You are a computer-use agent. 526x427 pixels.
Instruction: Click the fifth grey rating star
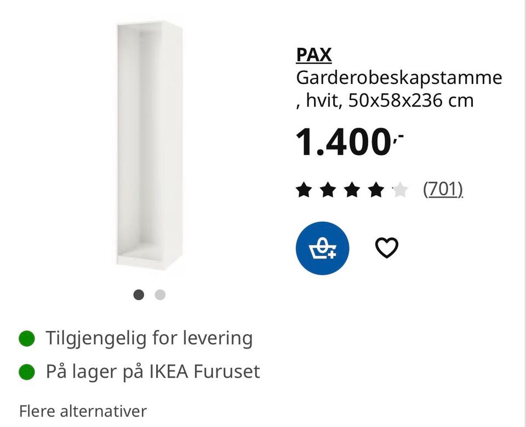pos(400,190)
